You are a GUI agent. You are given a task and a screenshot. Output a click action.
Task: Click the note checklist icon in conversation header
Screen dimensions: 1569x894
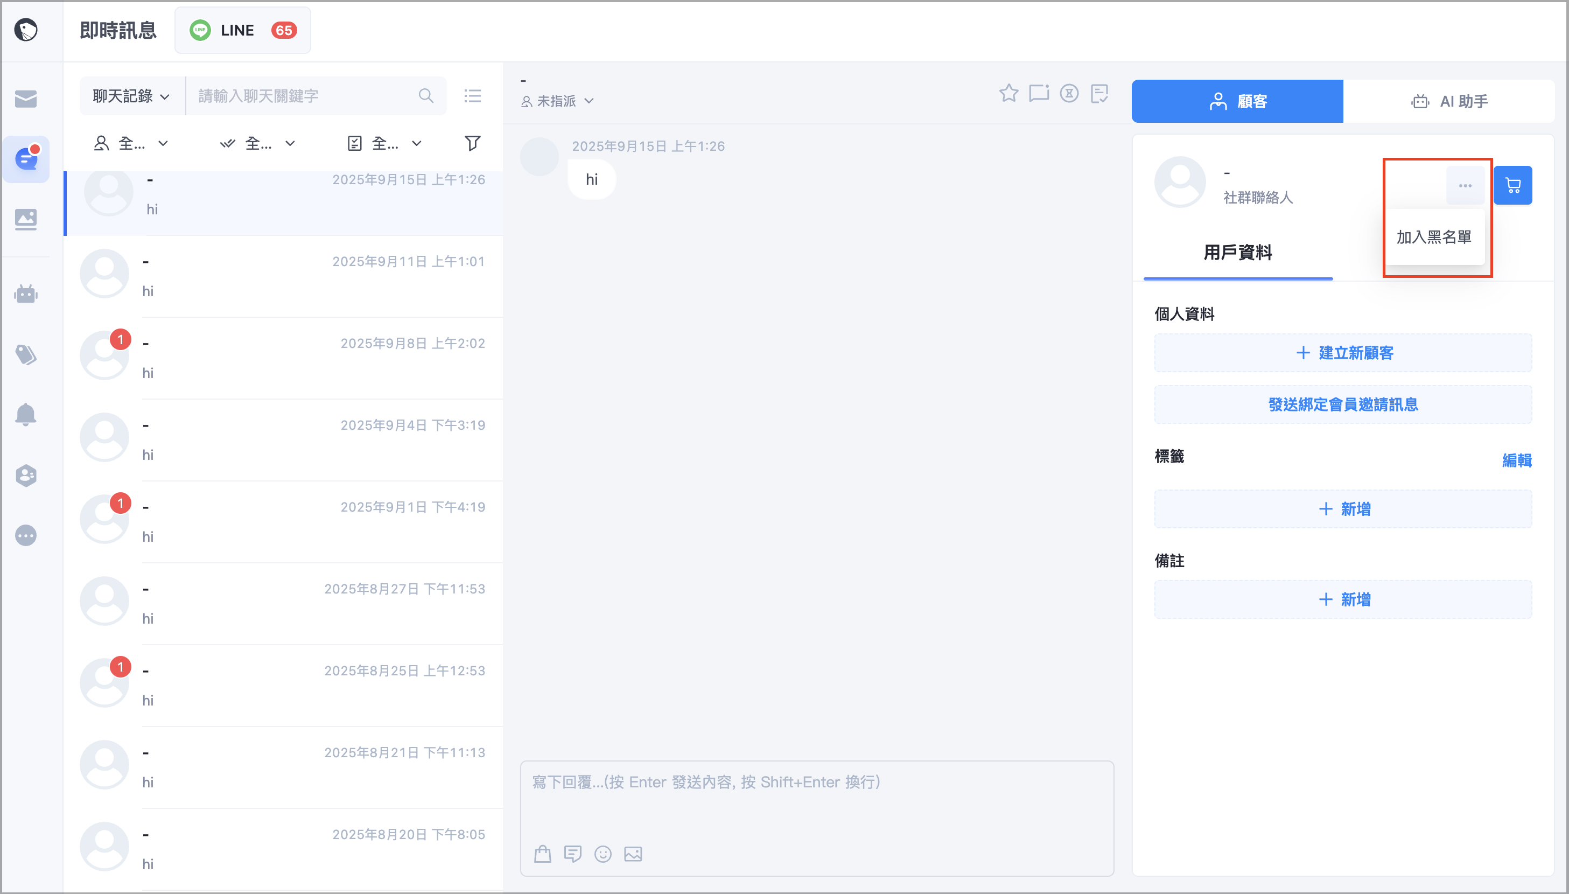(x=1099, y=93)
